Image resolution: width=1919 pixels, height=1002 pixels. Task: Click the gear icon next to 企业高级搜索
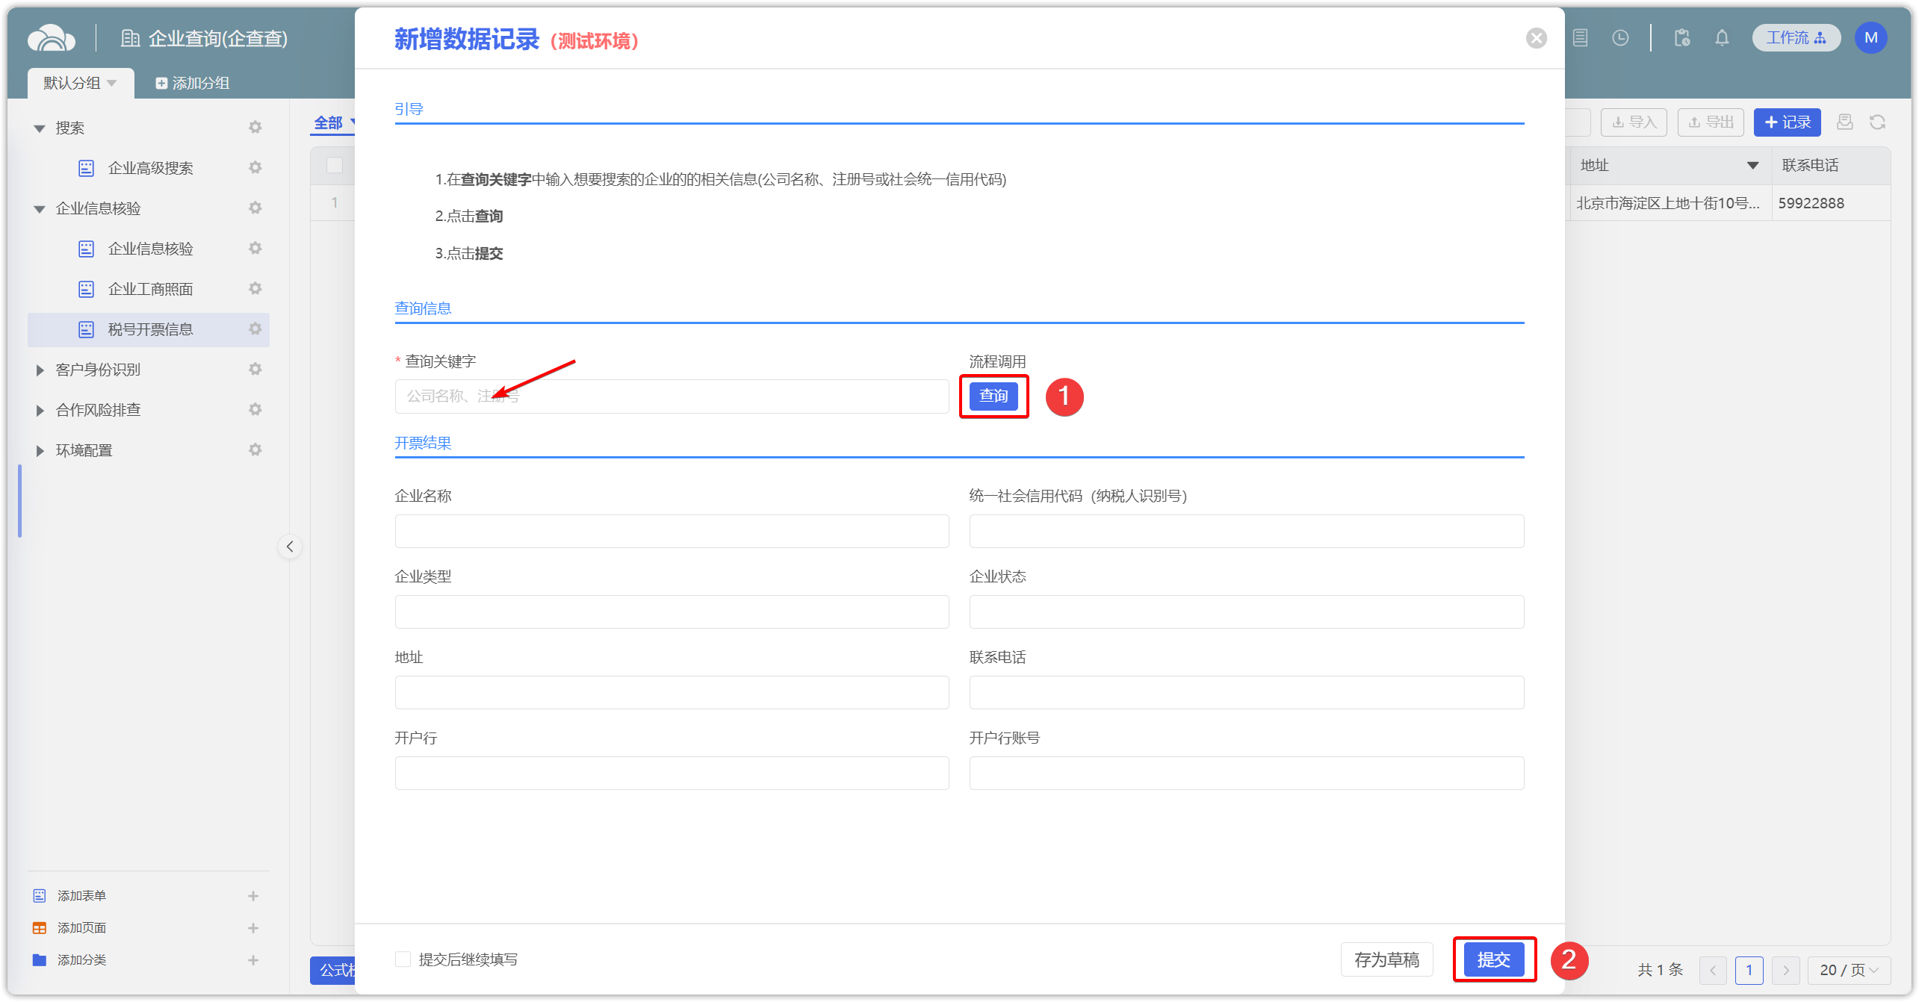(x=255, y=168)
